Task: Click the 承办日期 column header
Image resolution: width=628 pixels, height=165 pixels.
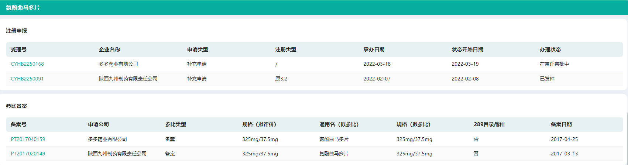Action: [374, 49]
